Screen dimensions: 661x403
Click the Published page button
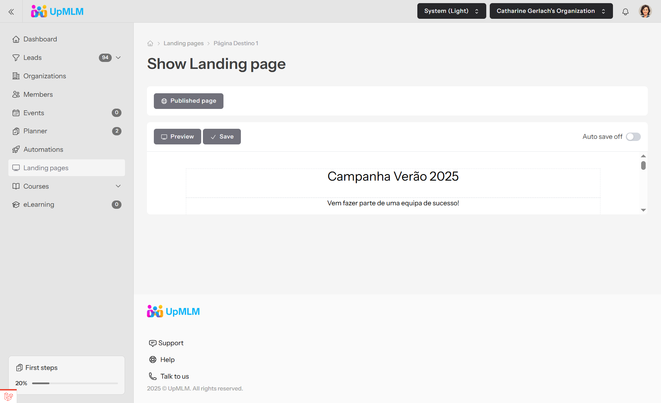[189, 101]
